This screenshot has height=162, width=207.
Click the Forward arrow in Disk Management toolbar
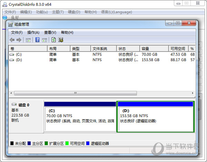coord(19,40)
